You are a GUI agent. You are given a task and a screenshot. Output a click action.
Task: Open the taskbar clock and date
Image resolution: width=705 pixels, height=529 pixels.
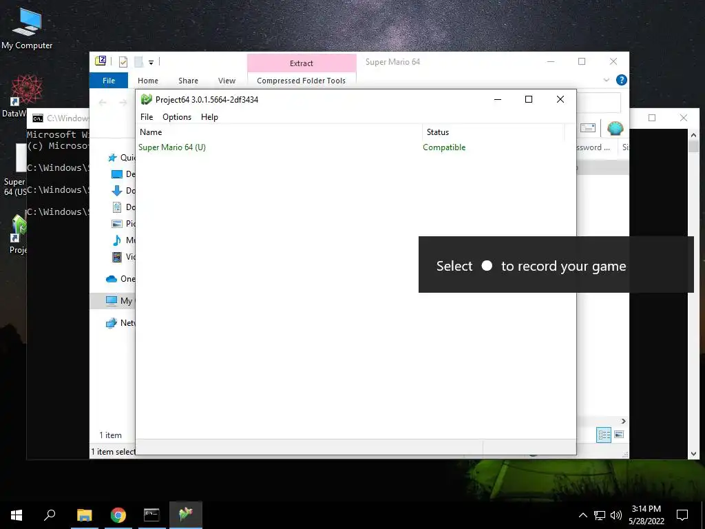tap(646, 515)
